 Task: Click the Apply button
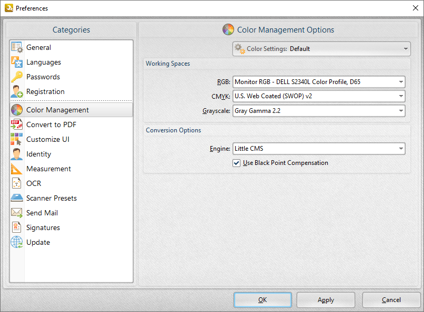pyautogui.click(x=326, y=300)
